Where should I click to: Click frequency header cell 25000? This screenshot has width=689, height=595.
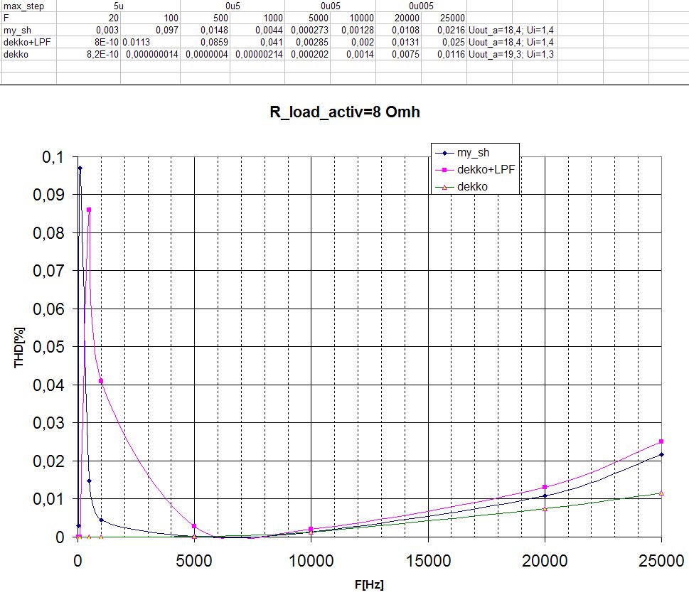(444, 18)
